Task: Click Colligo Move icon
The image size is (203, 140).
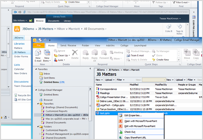Action: pos(187,52)
